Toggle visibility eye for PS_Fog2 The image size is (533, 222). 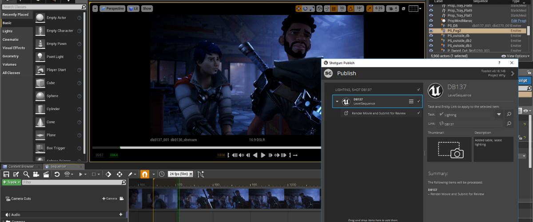(431, 31)
